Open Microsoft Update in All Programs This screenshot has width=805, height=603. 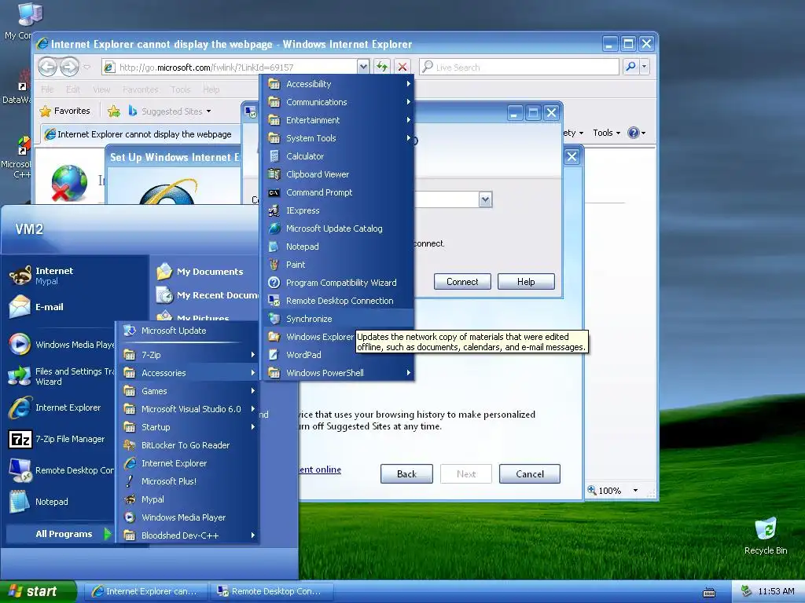tap(188, 331)
